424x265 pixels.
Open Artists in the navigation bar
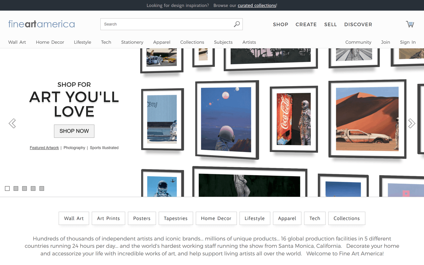tap(249, 42)
